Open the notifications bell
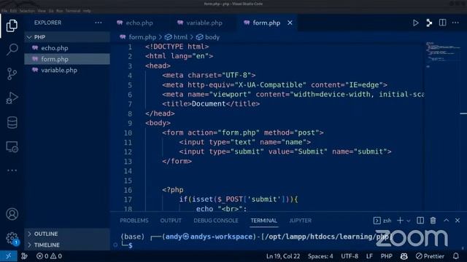This screenshot has height=262, width=467. pos(456,256)
